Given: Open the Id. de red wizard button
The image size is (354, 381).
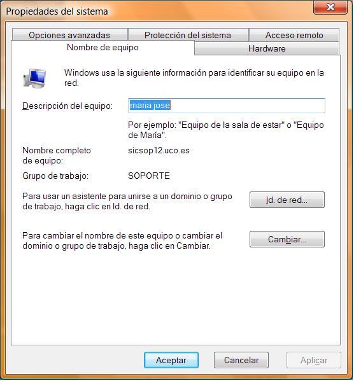Looking at the screenshot, I should pos(287,200).
